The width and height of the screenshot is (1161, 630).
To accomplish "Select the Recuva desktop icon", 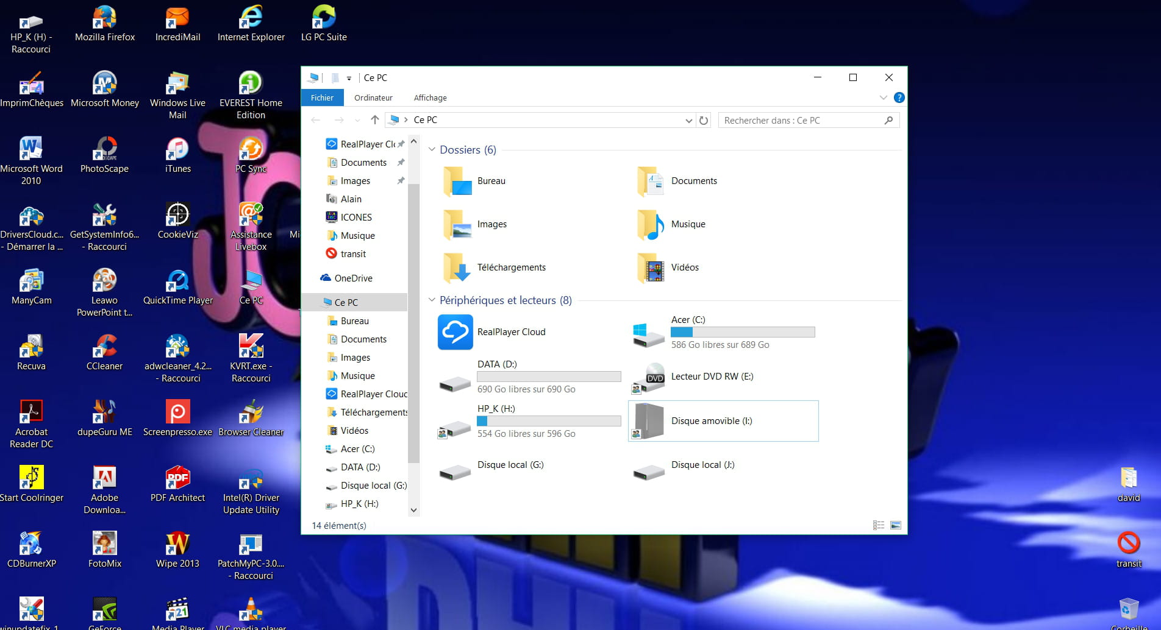I will pos(31,353).
